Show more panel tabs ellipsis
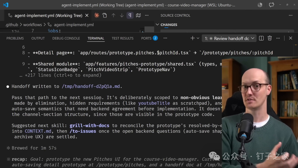The width and height of the screenshot is (298, 168). click(165, 38)
